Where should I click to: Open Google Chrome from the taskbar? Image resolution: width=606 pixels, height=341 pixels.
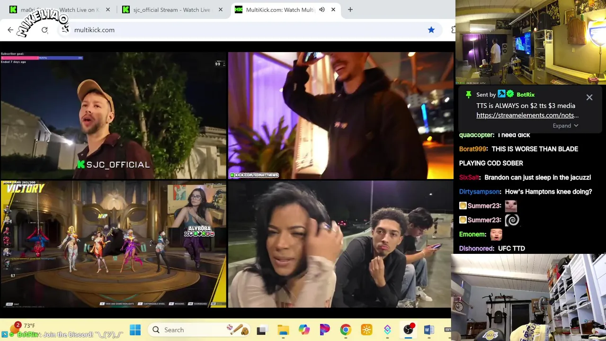pyautogui.click(x=346, y=330)
